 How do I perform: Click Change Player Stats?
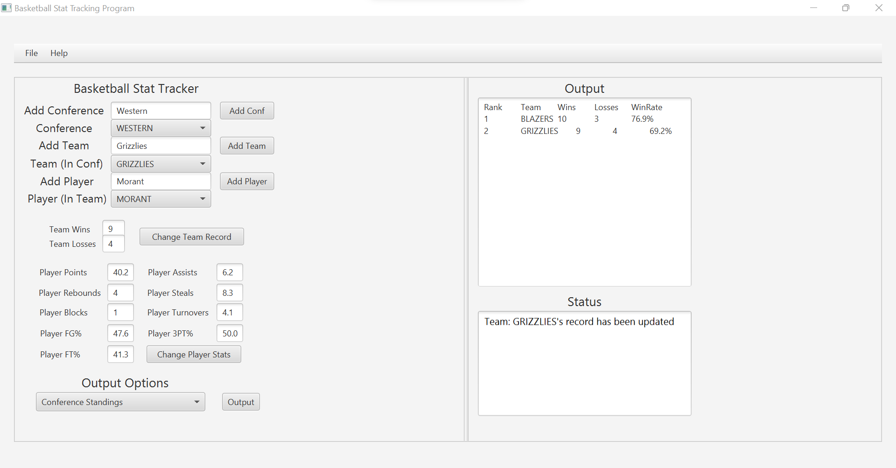click(x=193, y=354)
